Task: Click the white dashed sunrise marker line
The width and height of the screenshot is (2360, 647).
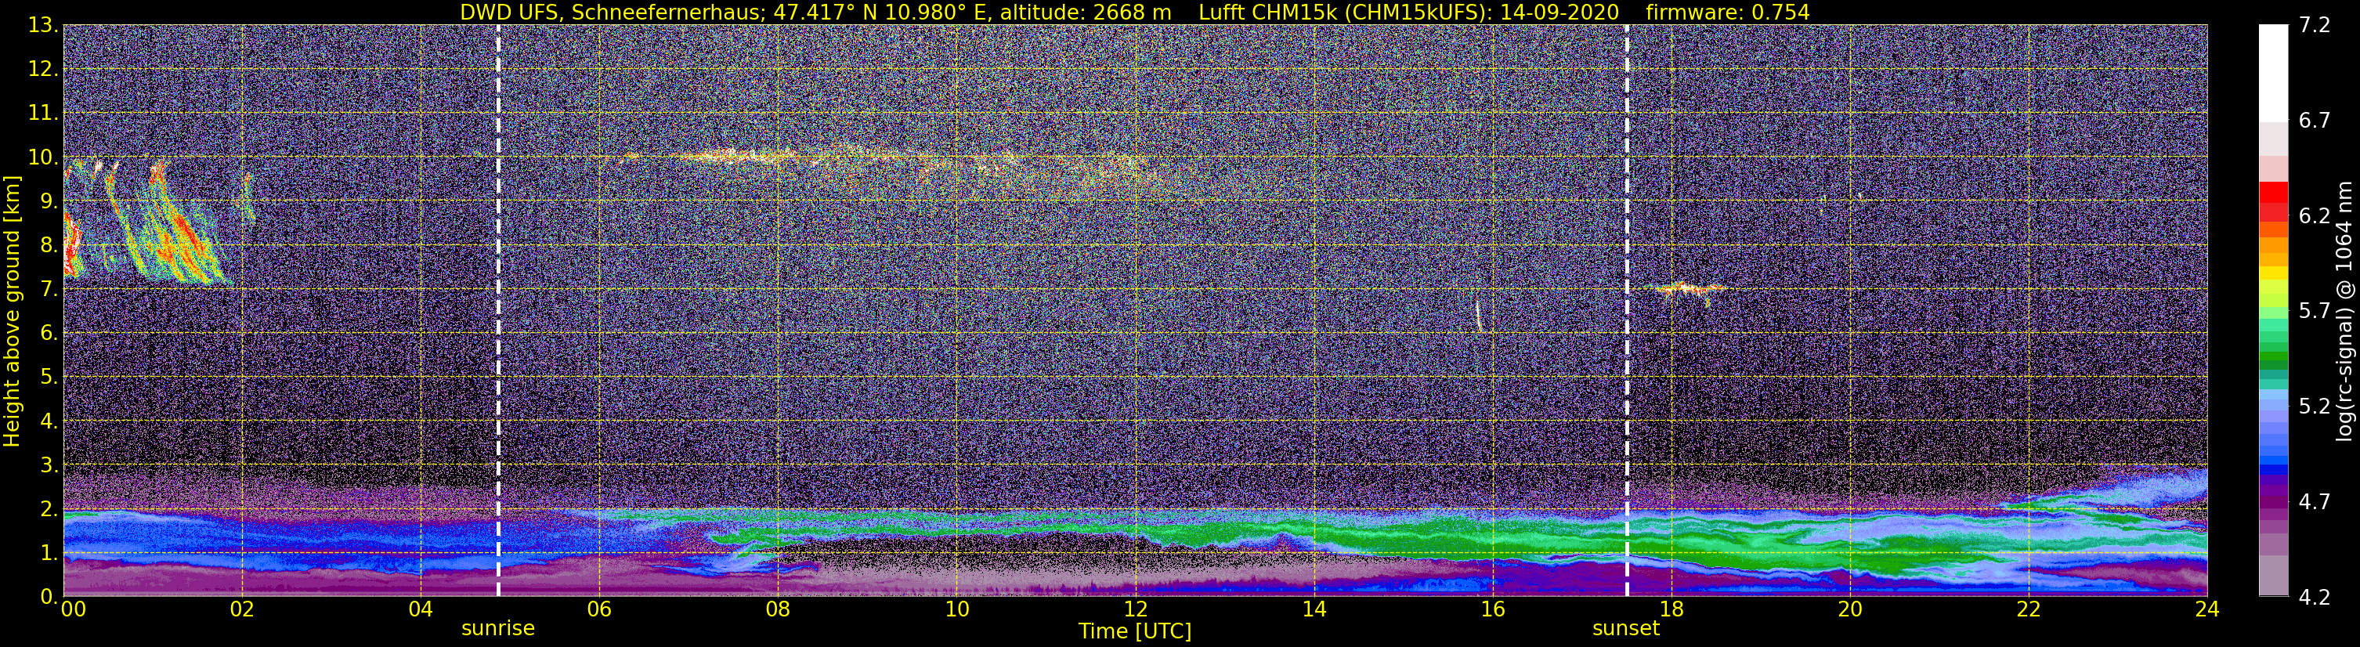Action: click(x=498, y=311)
